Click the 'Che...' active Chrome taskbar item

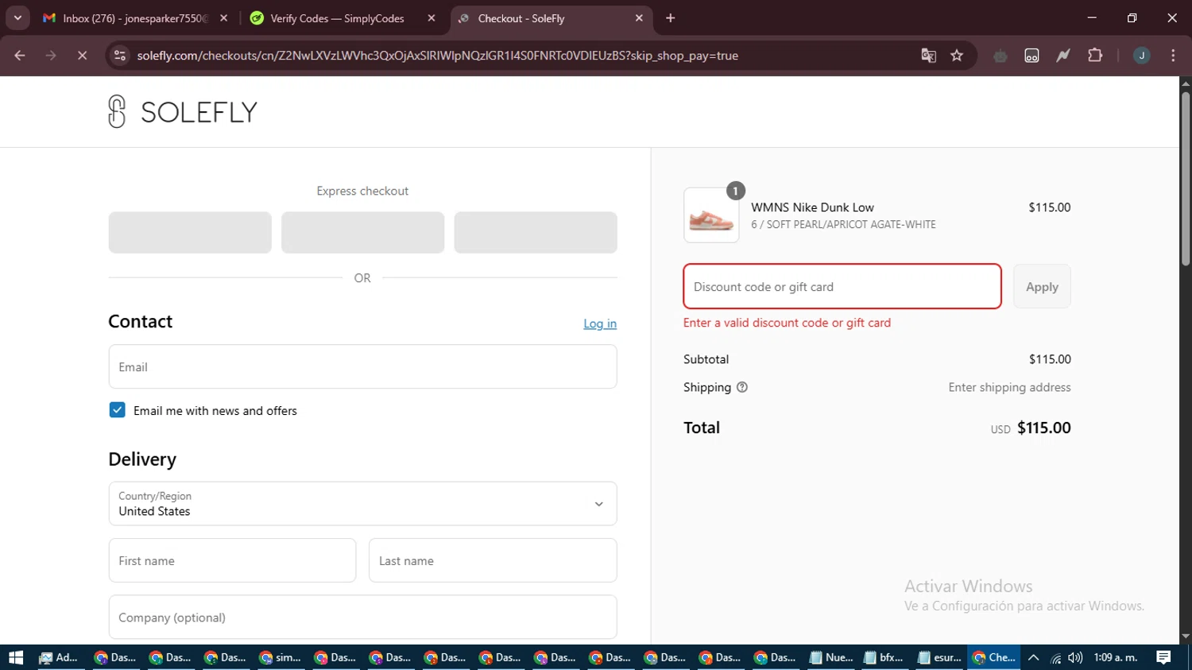click(x=994, y=657)
